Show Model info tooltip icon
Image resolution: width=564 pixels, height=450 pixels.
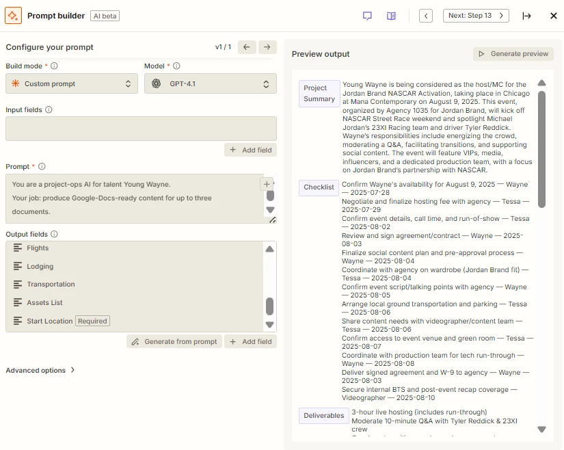coord(176,66)
